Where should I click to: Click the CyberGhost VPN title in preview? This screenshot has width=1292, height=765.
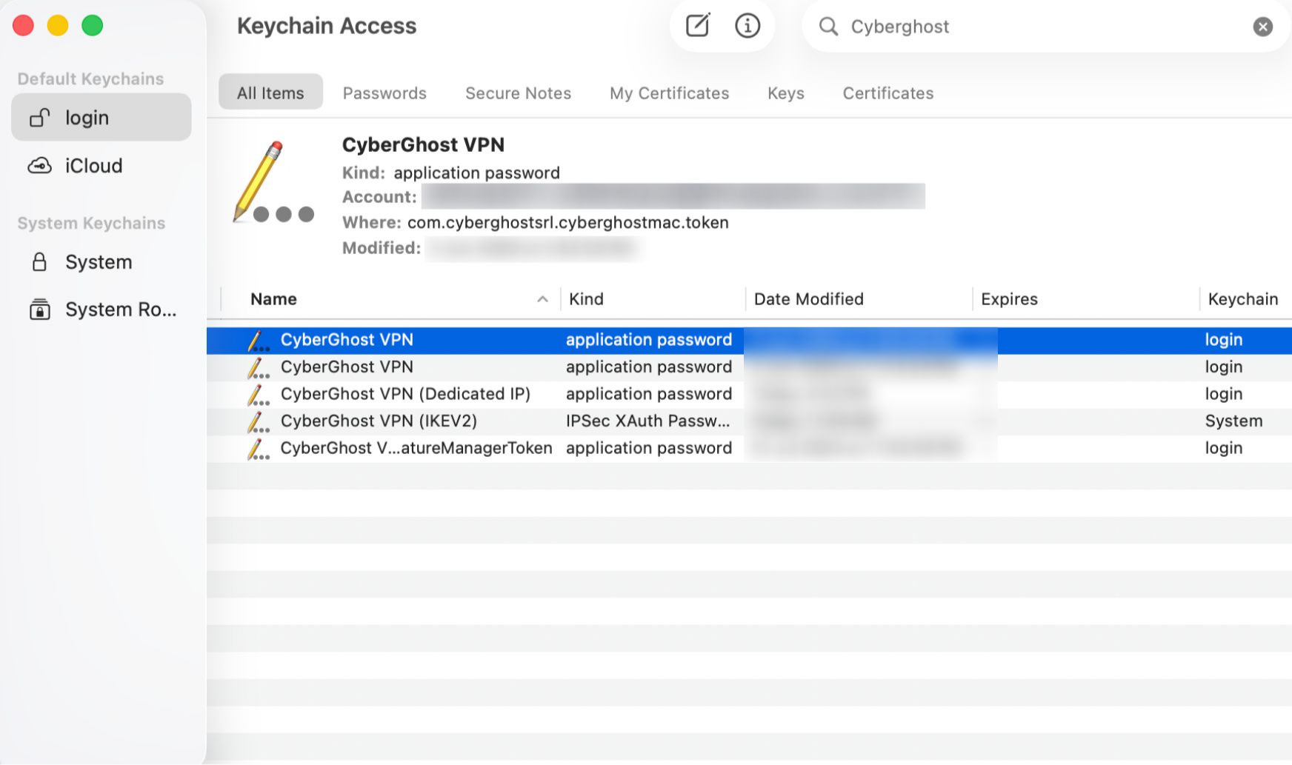[423, 145]
